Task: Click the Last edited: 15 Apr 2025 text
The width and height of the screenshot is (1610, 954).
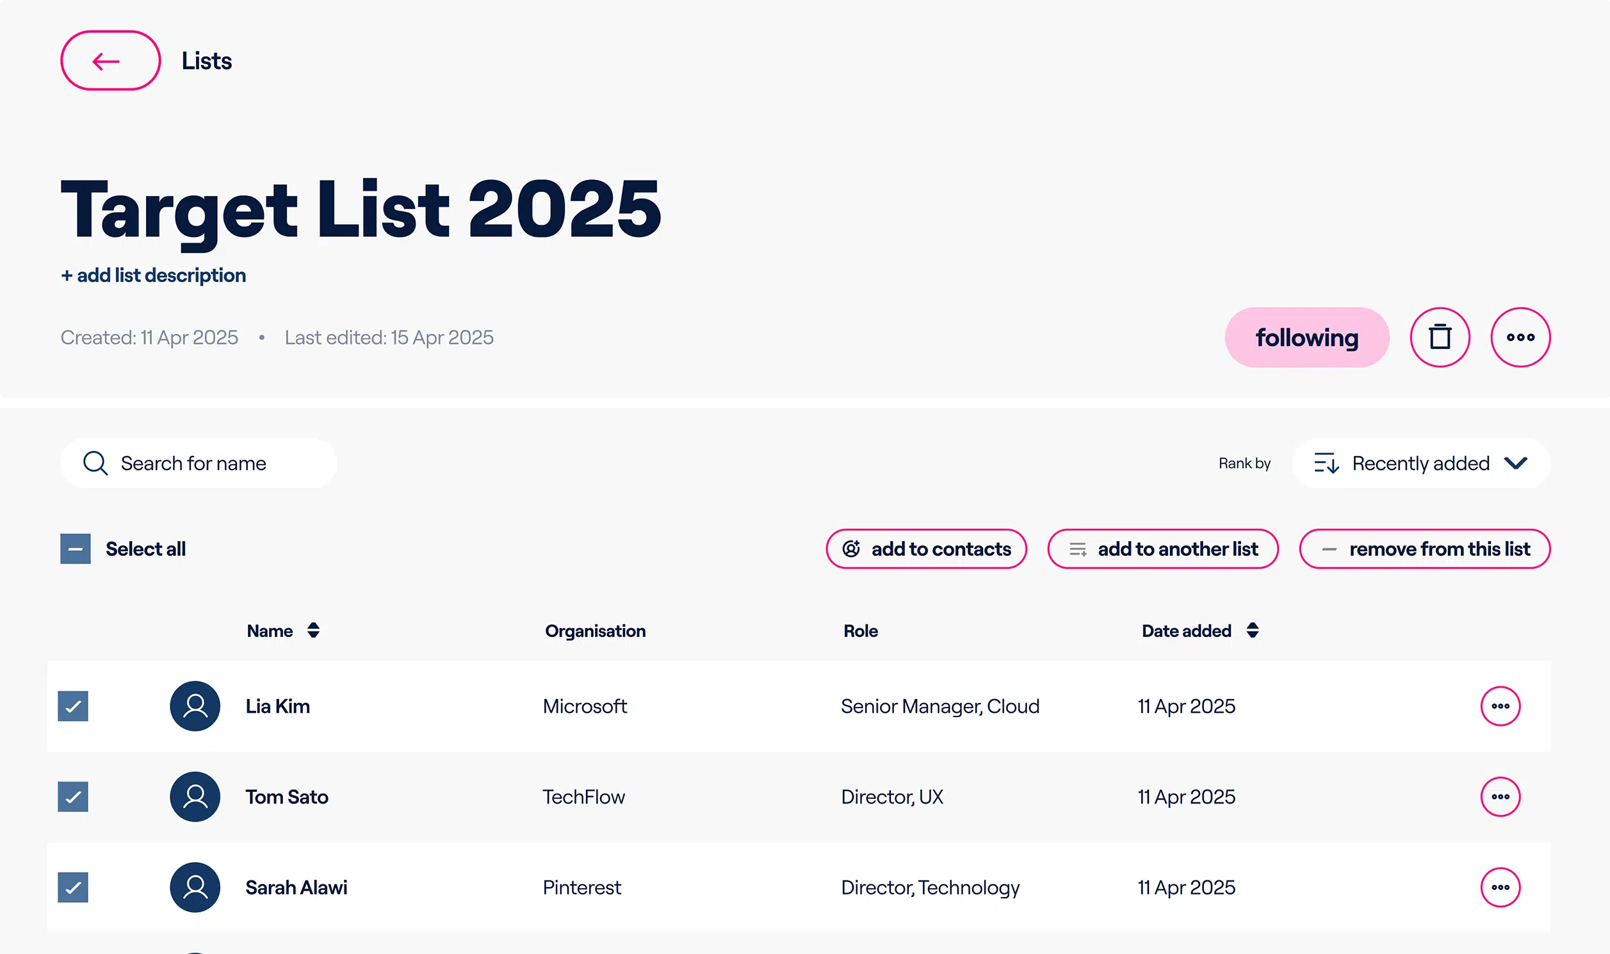Action: [389, 337]
